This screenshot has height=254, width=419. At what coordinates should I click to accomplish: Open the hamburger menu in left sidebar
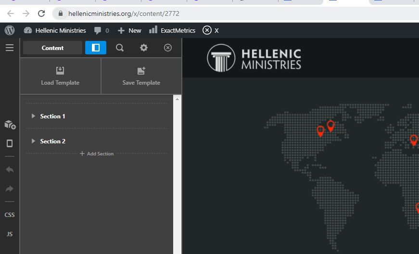10,48
